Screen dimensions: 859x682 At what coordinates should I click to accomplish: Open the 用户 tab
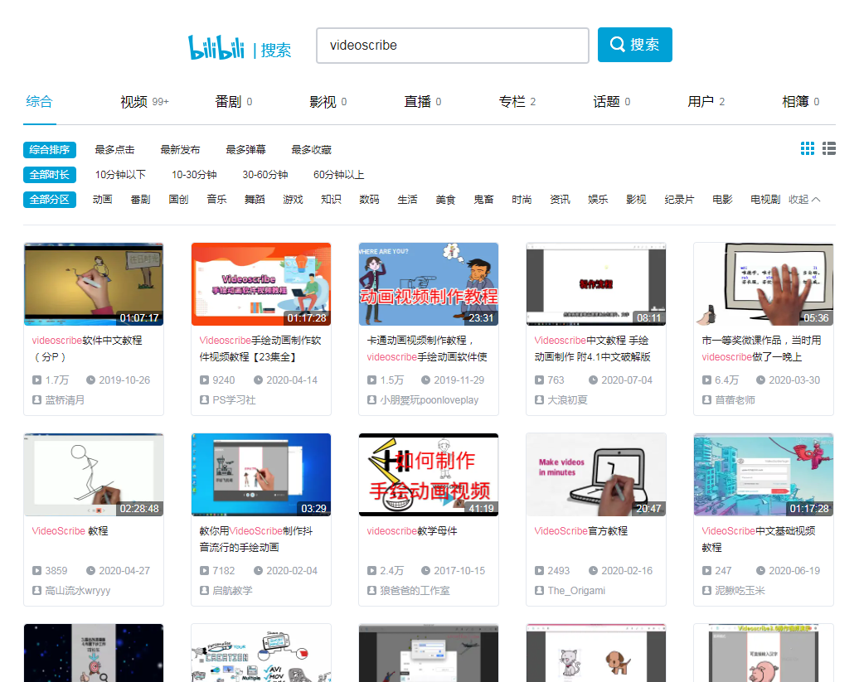click(706, 102)
